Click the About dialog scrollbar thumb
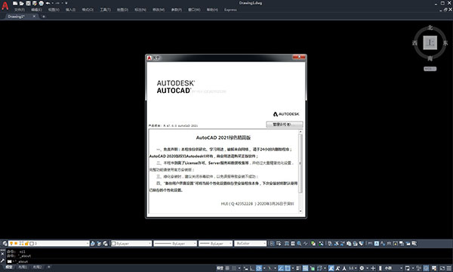The height and width of the screenshot is (272, 453). point(300,163)
